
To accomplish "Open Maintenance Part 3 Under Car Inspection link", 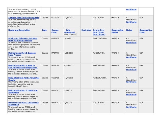I will [23, 92].
